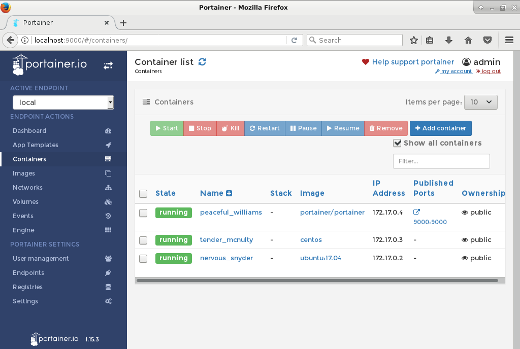This screenshot has height=349, width=520.
Task: Close the Portainer tab
Action: coord(107,23)
